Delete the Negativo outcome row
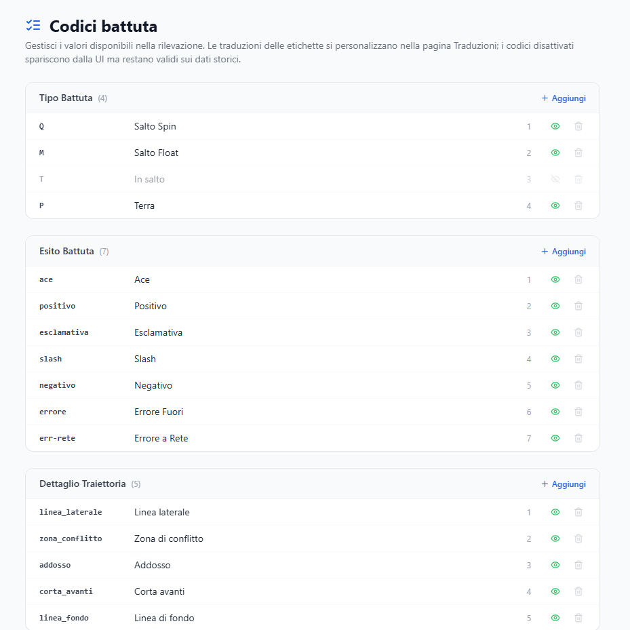 tap(578, 386)
